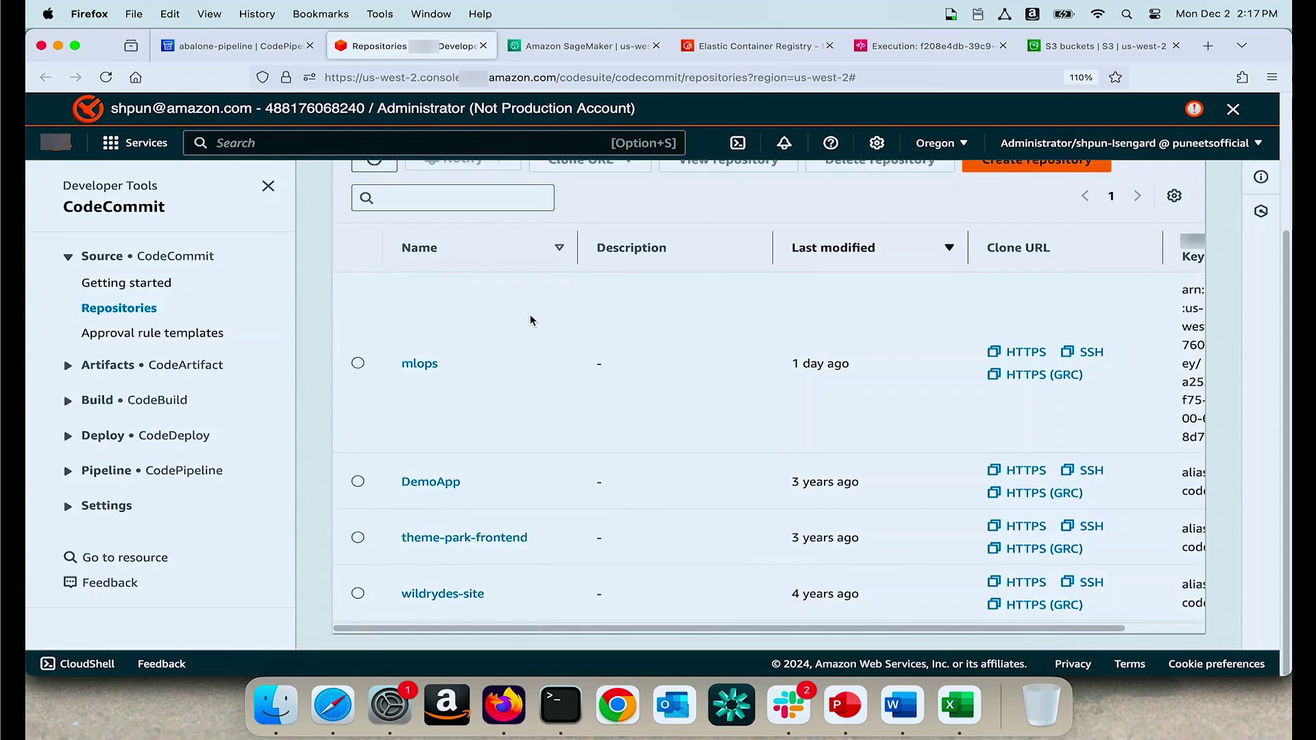
Task: Click the red alert icon in account banner
Action: 1194,109
